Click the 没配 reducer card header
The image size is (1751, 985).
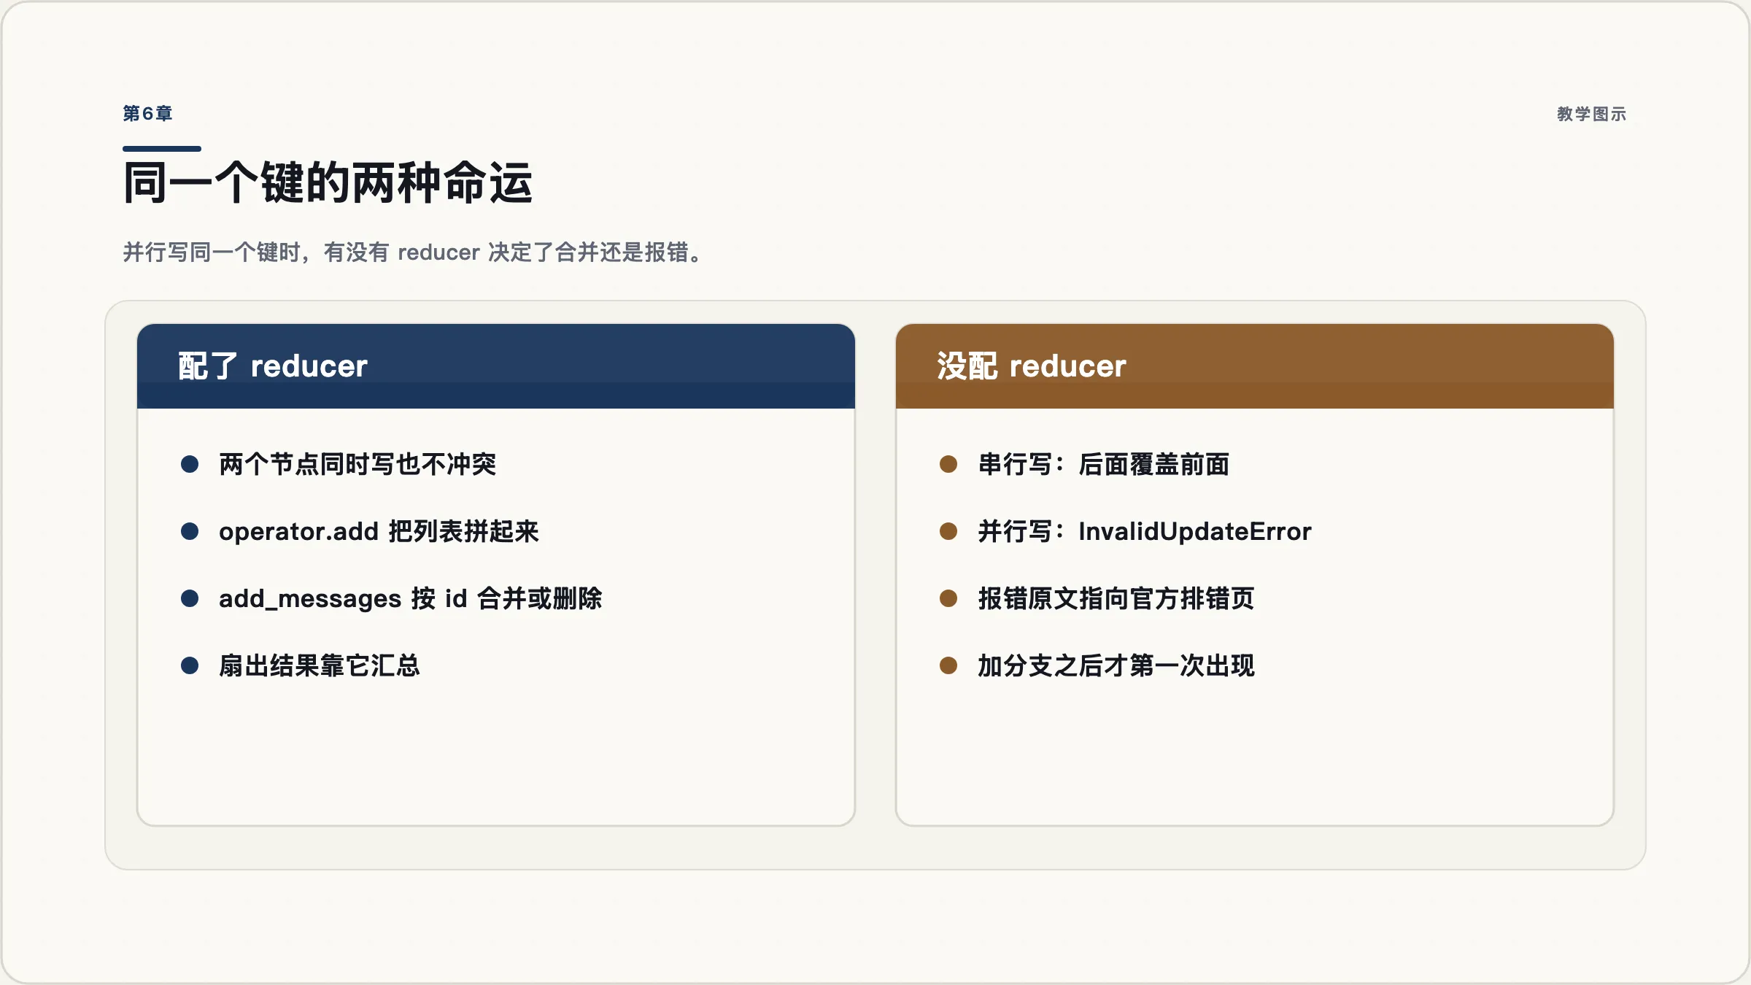click(1255, 366)
